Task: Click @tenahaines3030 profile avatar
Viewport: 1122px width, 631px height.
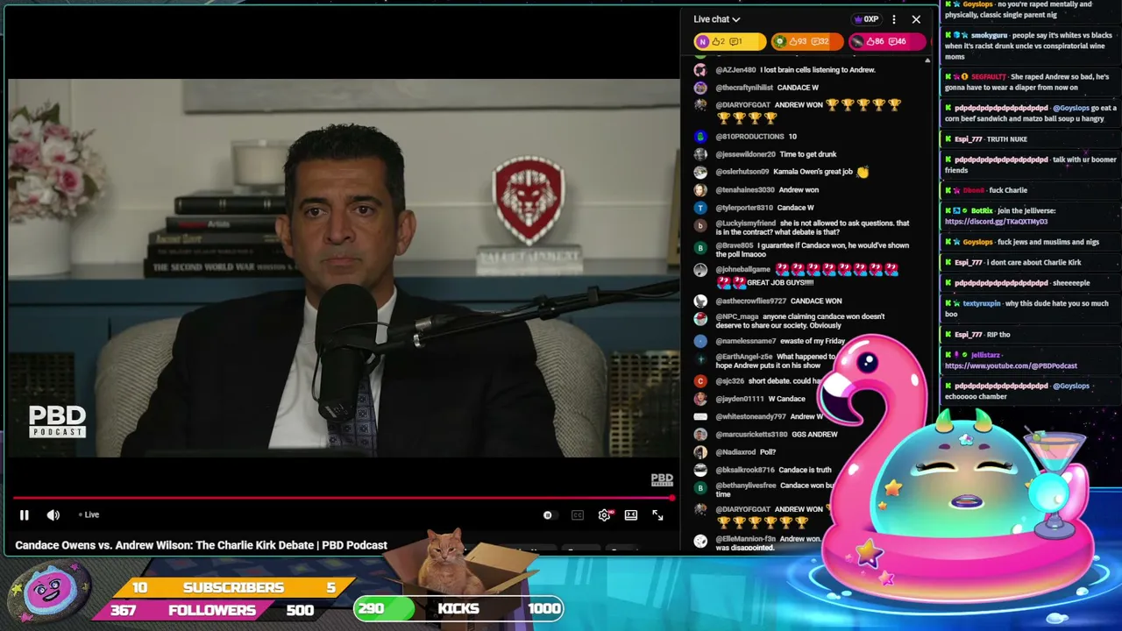Action: point(700,190)
